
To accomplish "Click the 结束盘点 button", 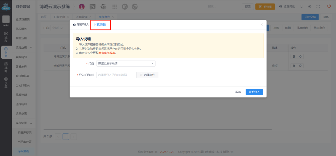I will [x=319, y=28].
